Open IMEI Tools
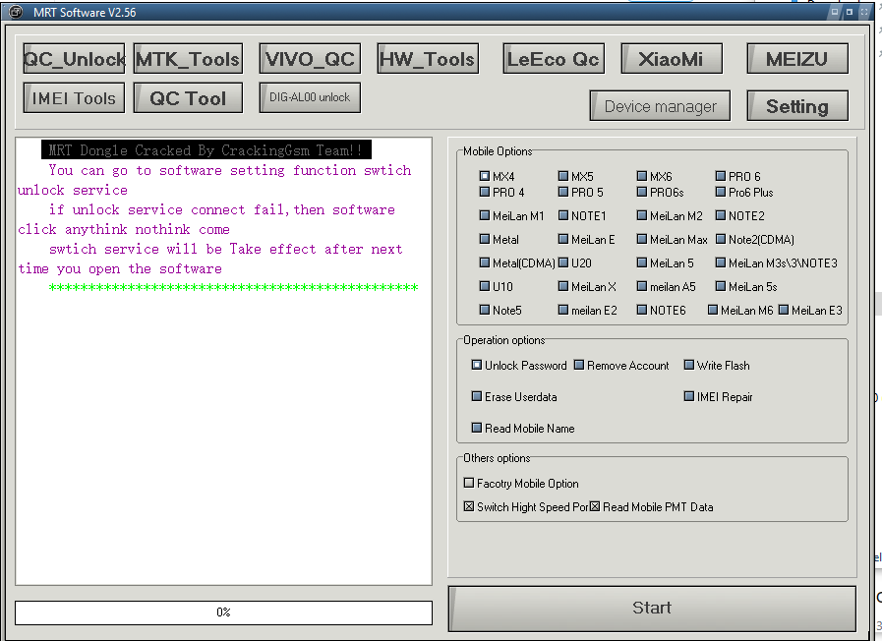 [74, 98]
